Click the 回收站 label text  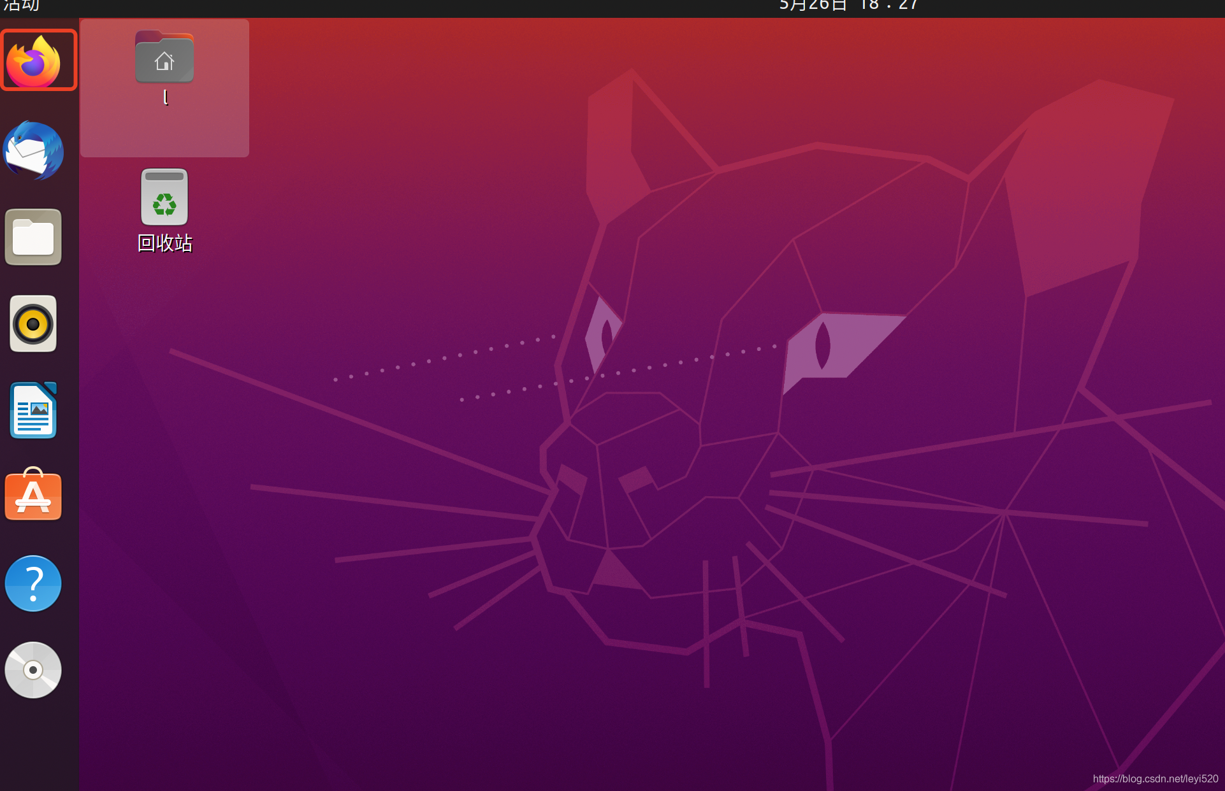click(x=165, y=243)
